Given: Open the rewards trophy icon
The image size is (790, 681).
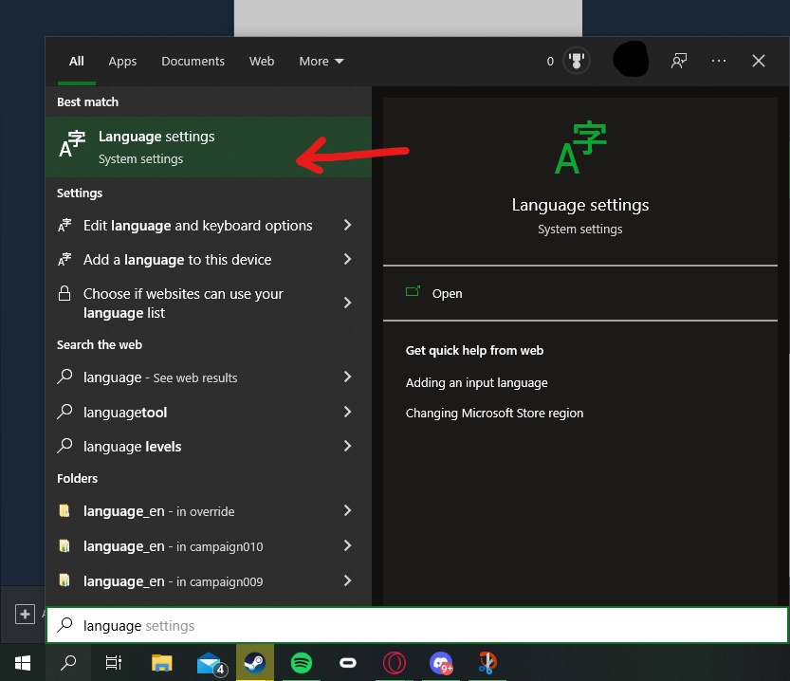Looking at the screenshot, I should (575, 61).
